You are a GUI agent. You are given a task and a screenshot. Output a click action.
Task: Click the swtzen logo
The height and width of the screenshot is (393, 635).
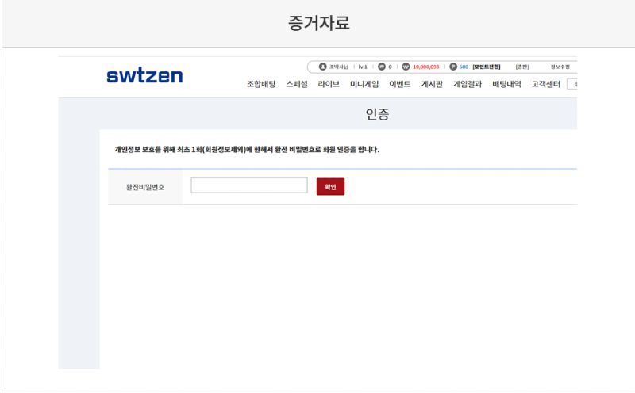(144, 76)
